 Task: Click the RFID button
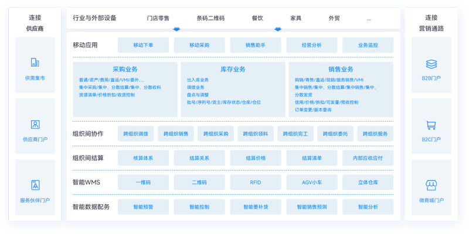tap(255, 183)
